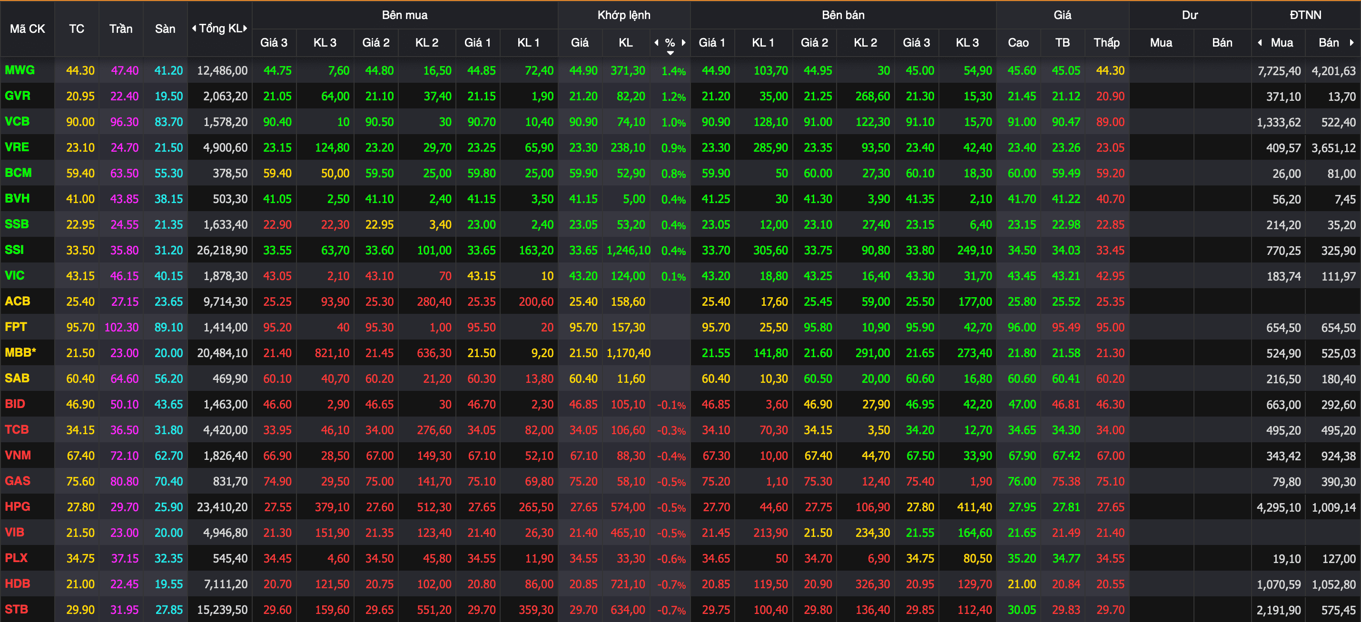The height and width of the screenshot is (622, 1361).
Task: Click the Bên bán group header
Action: click(x=843, y=15)
